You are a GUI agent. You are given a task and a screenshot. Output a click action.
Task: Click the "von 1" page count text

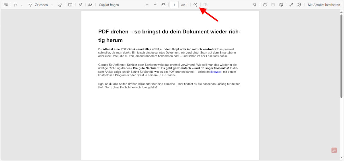point(184,5)
